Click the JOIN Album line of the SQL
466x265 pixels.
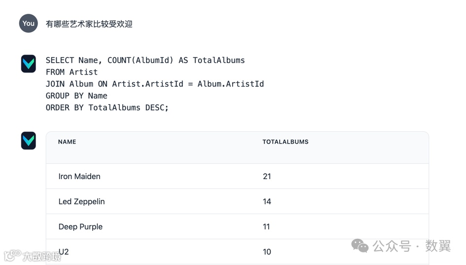pos(154,84)
